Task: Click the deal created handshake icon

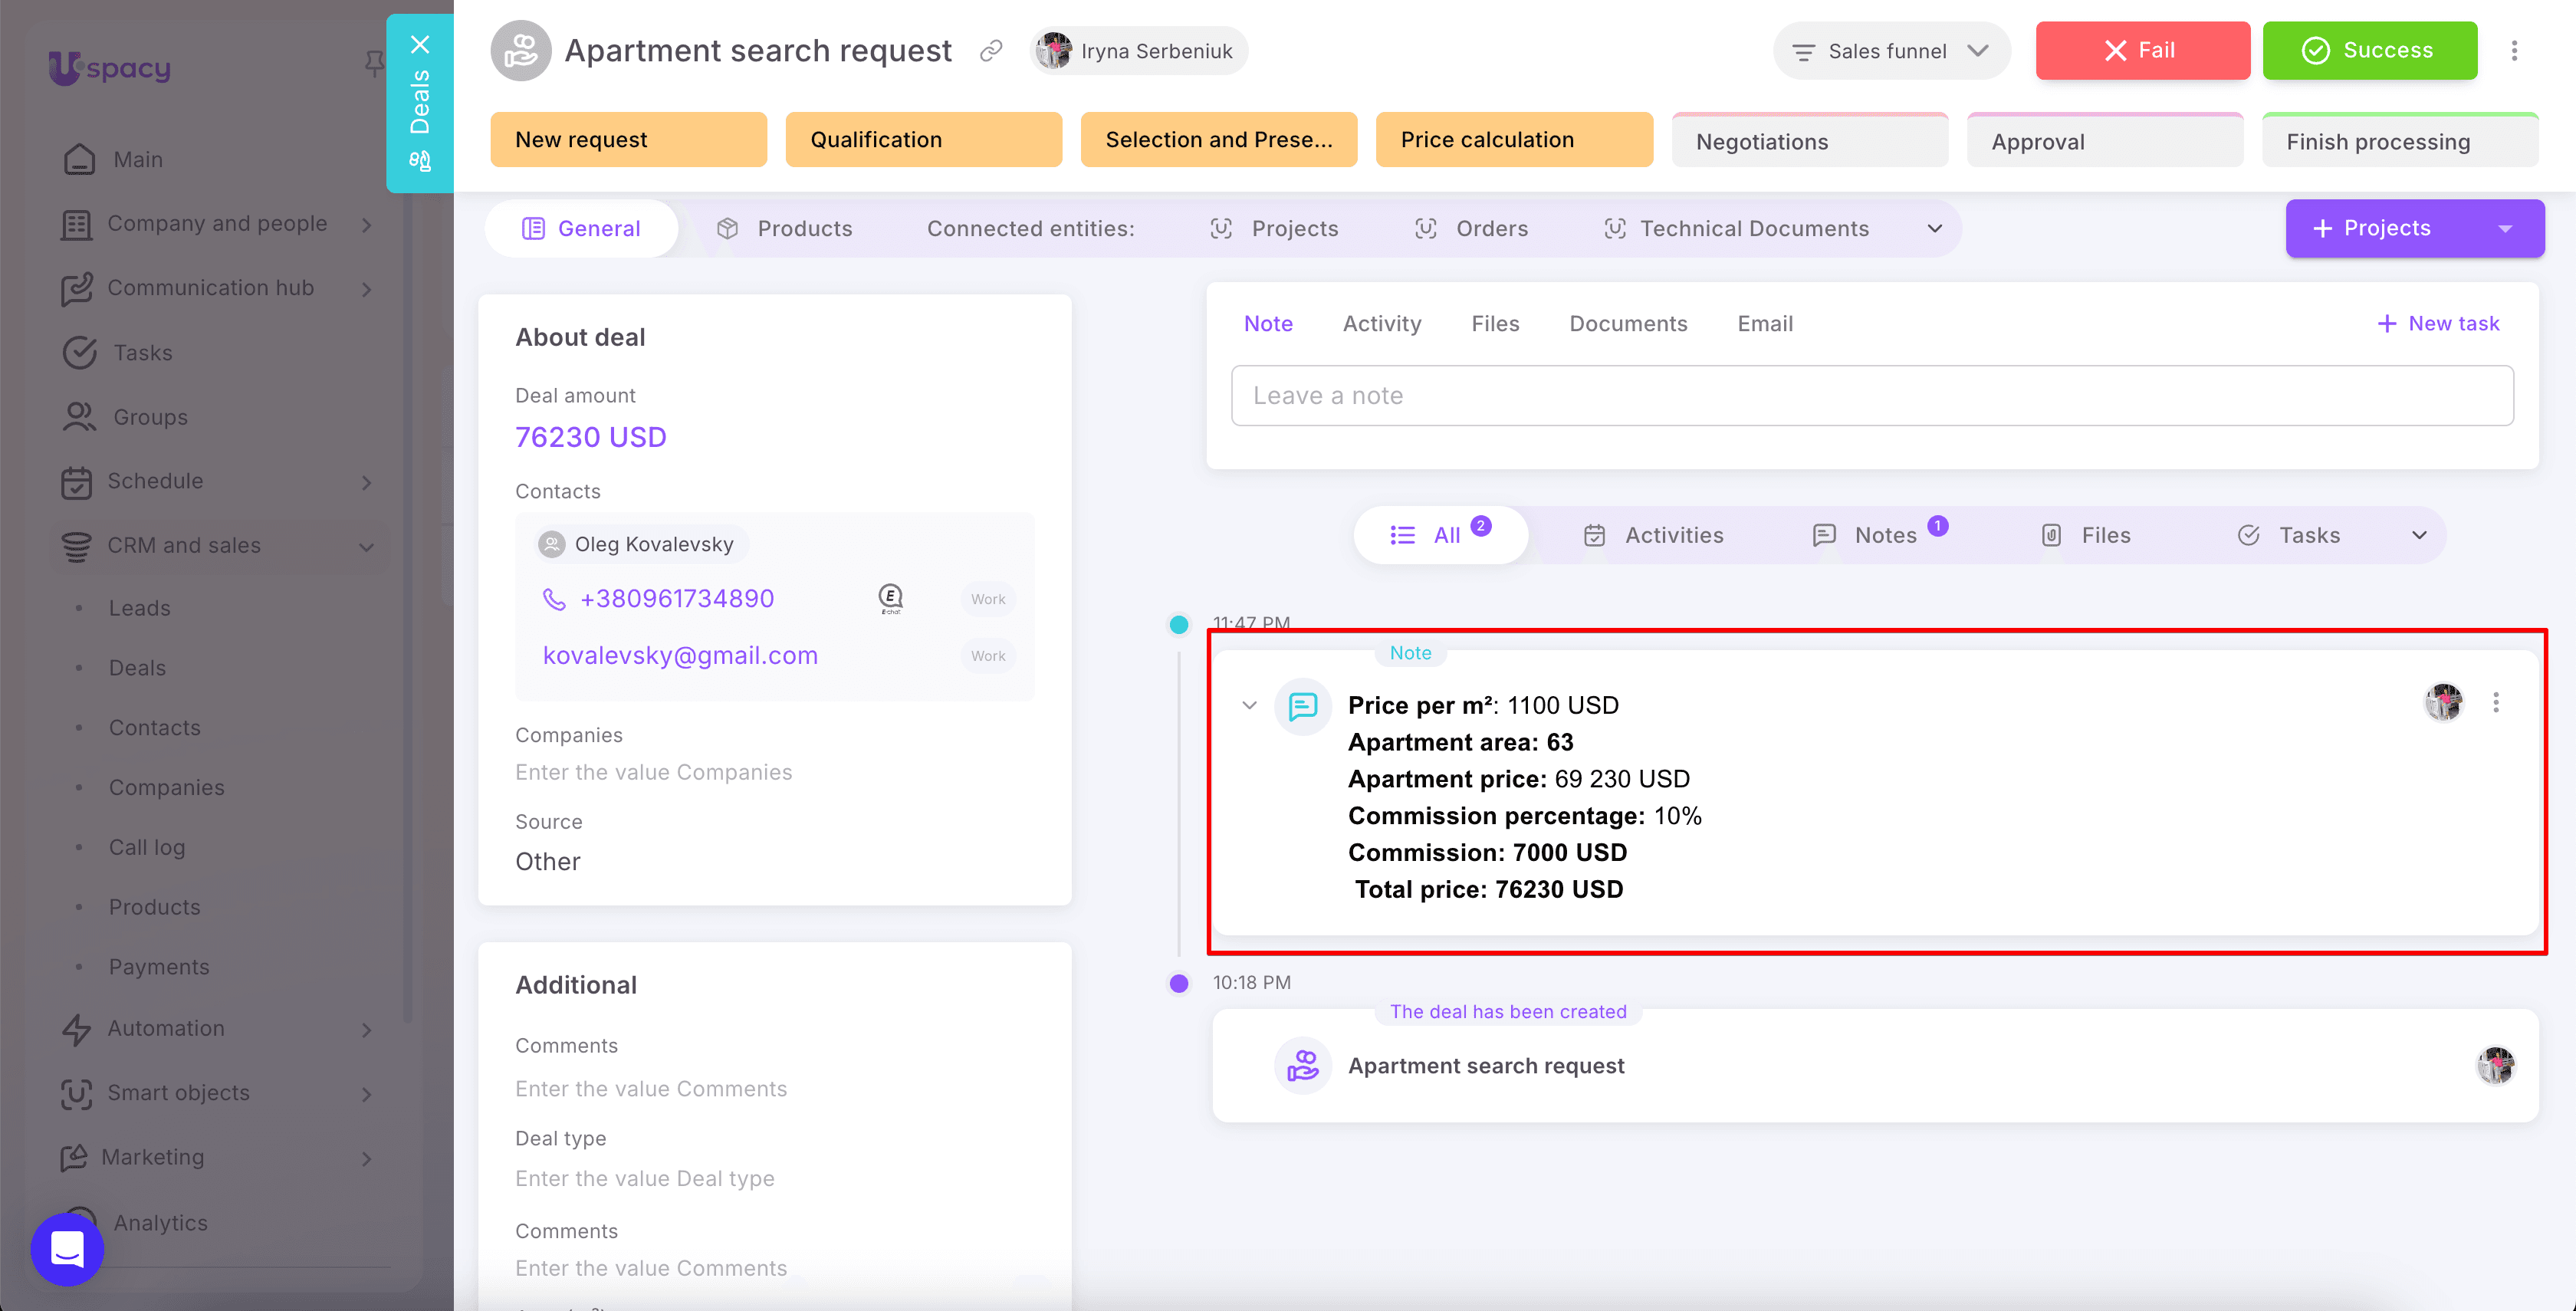Action: coord(1303,1065)
